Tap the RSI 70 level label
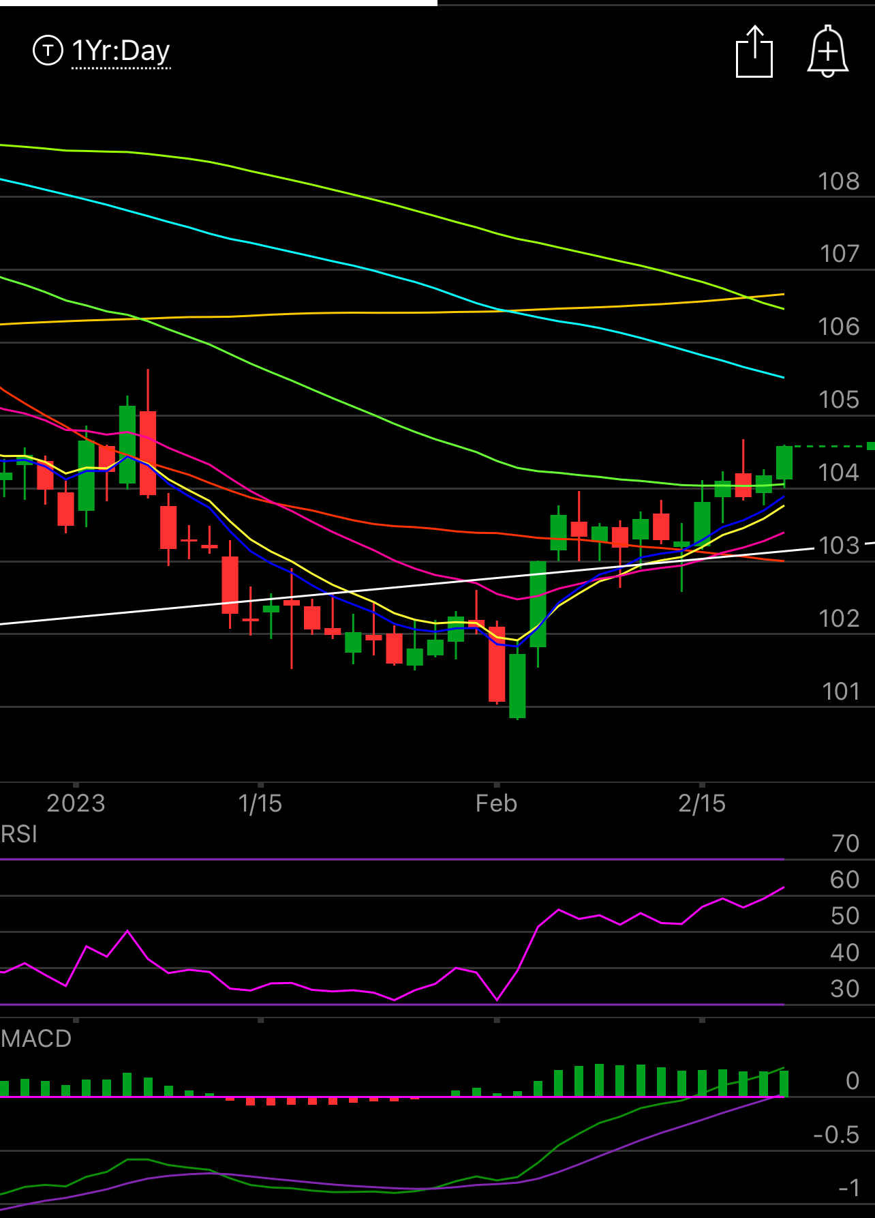The width and height of the screenshot is (875, 1218). [846, 844]
